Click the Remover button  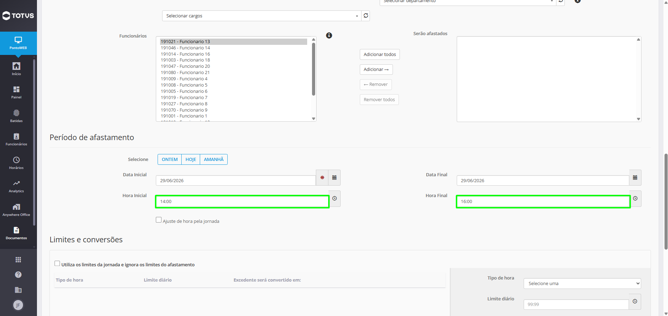[x=376, y=84]
